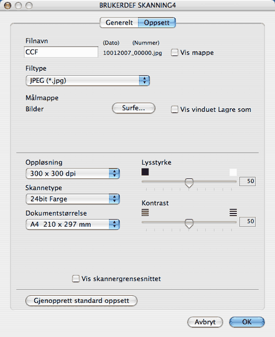Confirm with the OK button
275x337 pixels.
247,322
